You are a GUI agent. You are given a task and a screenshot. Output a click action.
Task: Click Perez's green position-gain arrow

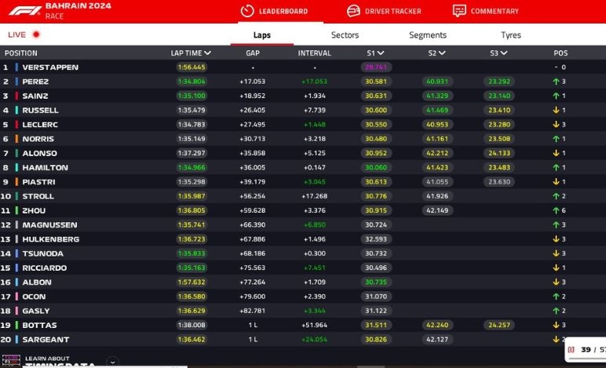556,82
